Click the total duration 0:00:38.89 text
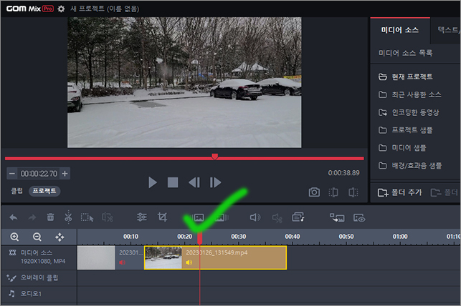Viewport: 461px width, 306px height. 343,173
